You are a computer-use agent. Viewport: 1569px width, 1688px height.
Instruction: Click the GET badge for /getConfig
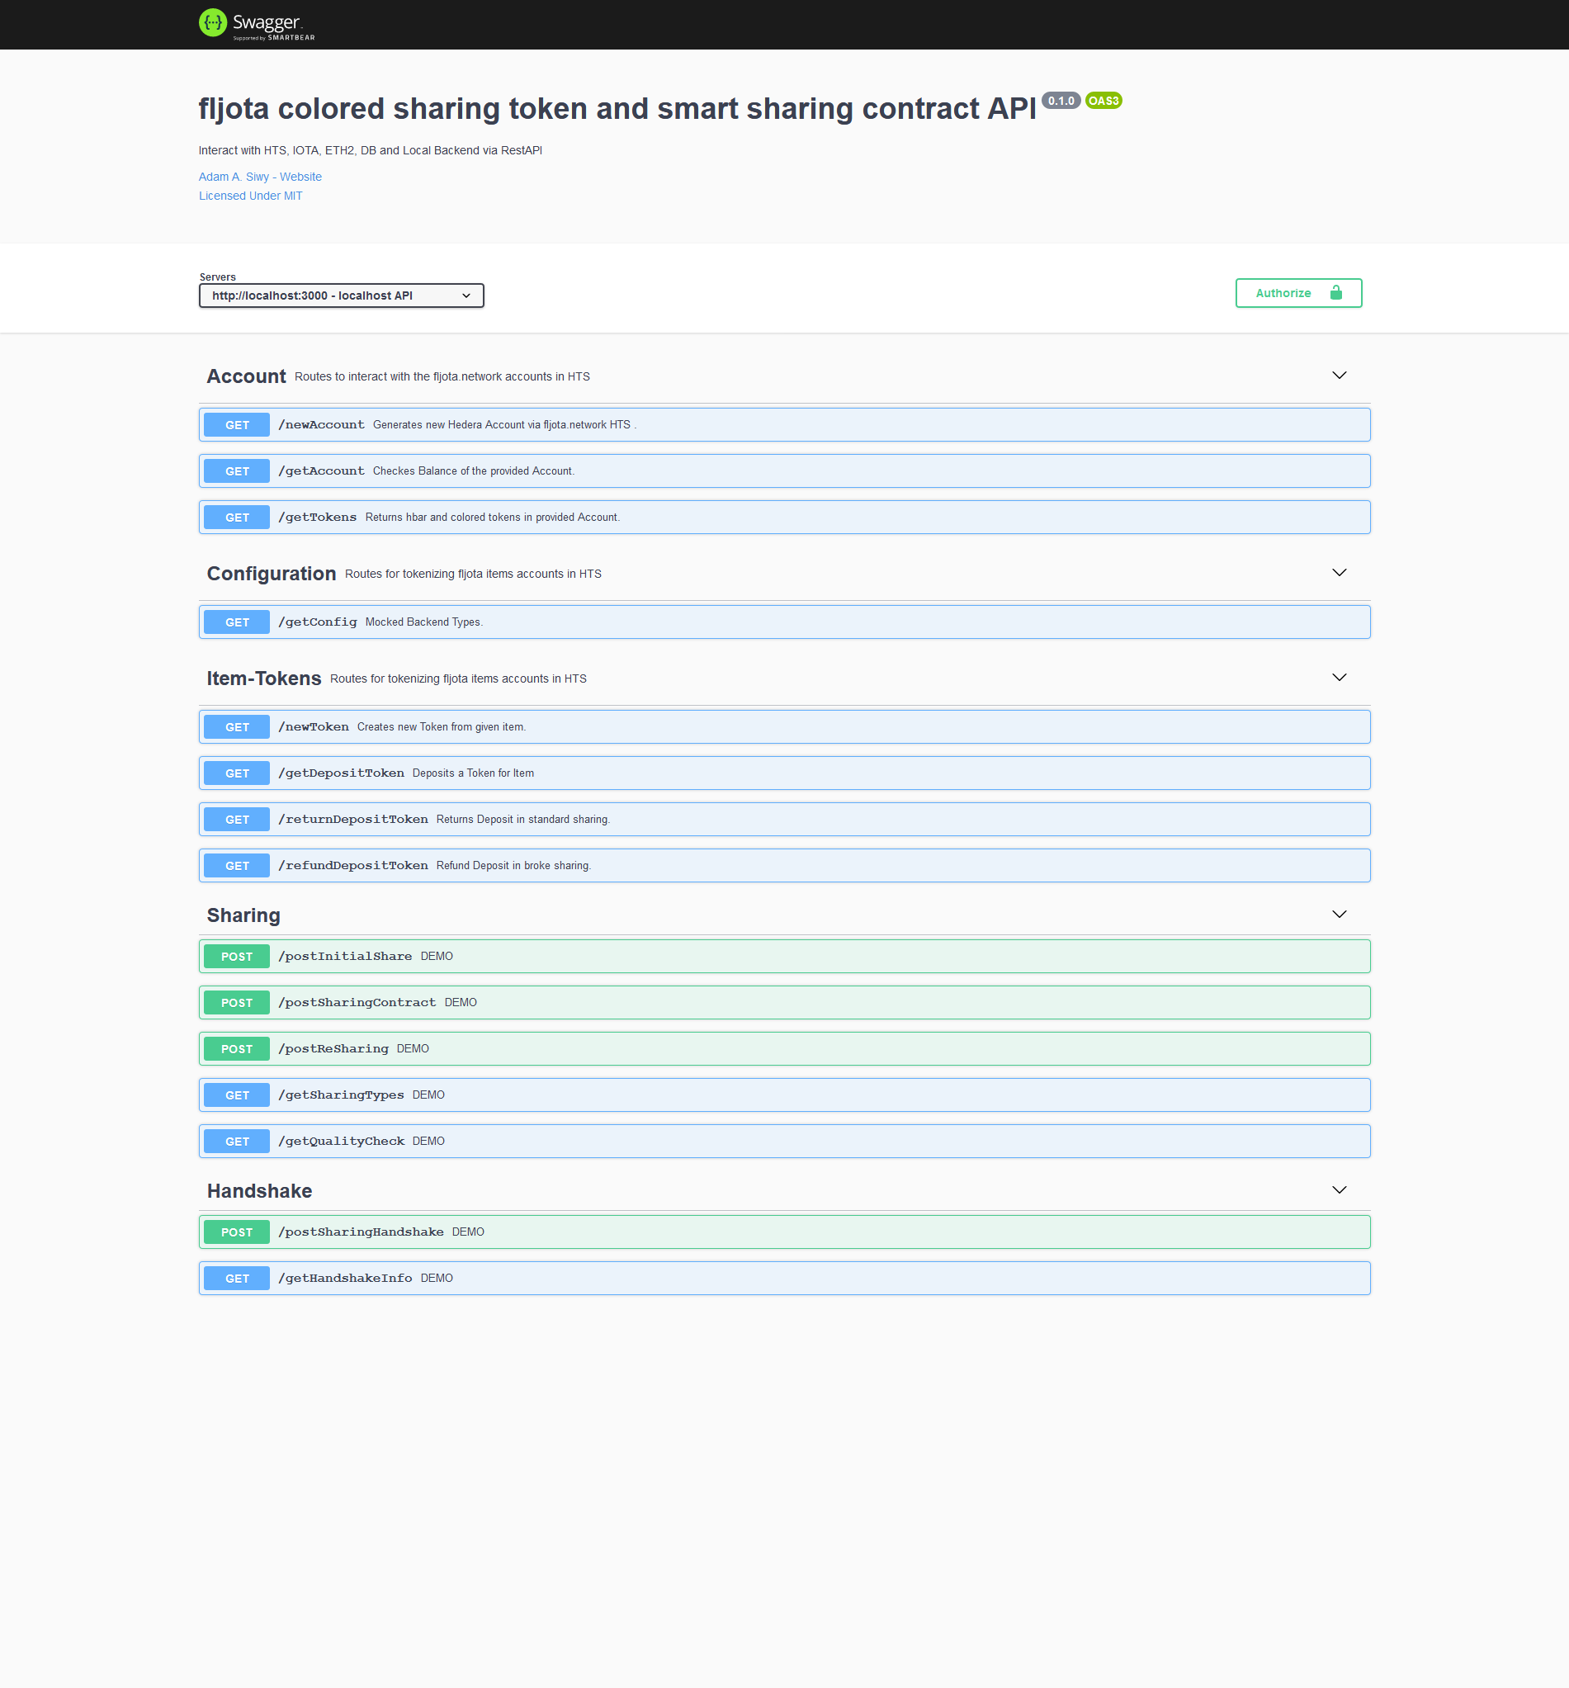point(237,622)
